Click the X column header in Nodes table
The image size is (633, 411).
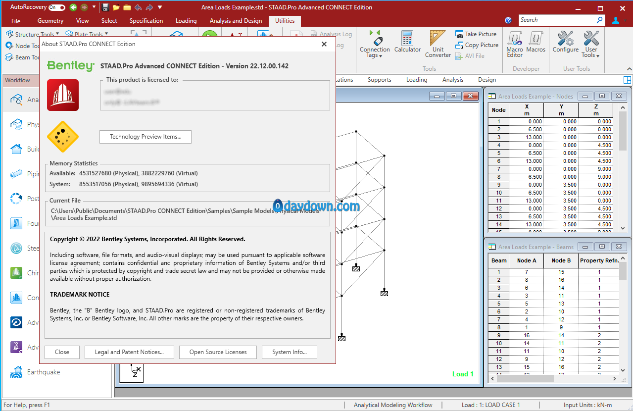(x=527, y=110)
